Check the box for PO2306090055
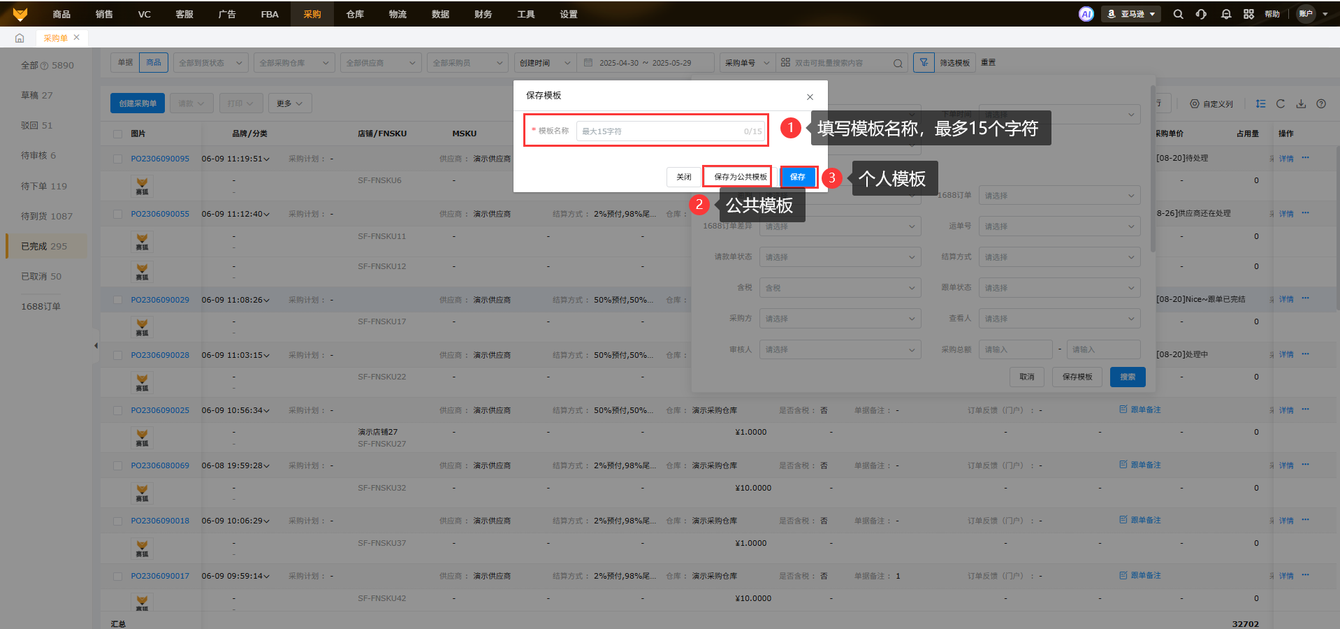The height and width of the screenshot is (629, 1340). click(x=117, y=214)
